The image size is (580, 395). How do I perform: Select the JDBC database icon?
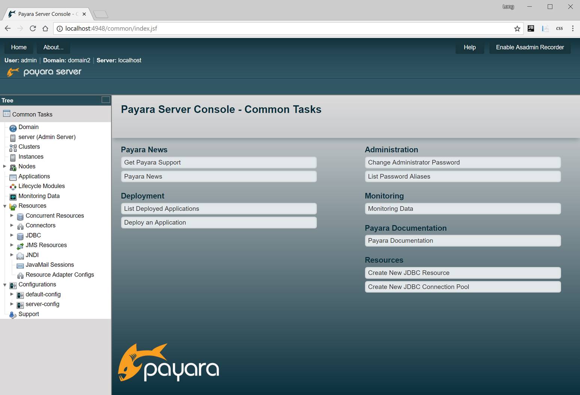20,236
